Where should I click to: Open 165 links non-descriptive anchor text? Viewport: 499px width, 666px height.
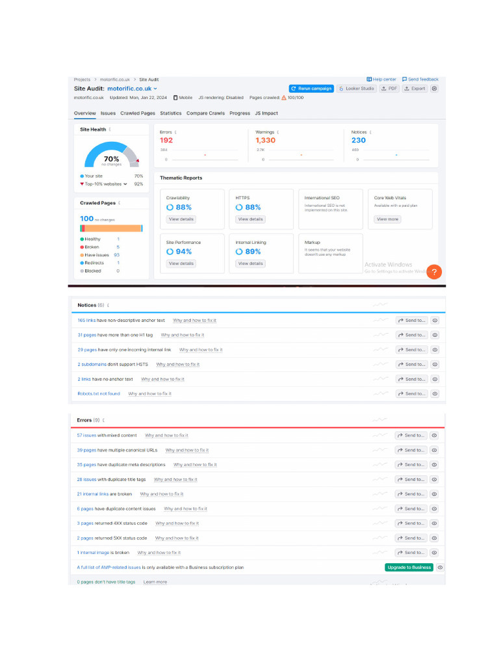coord(86,321)
